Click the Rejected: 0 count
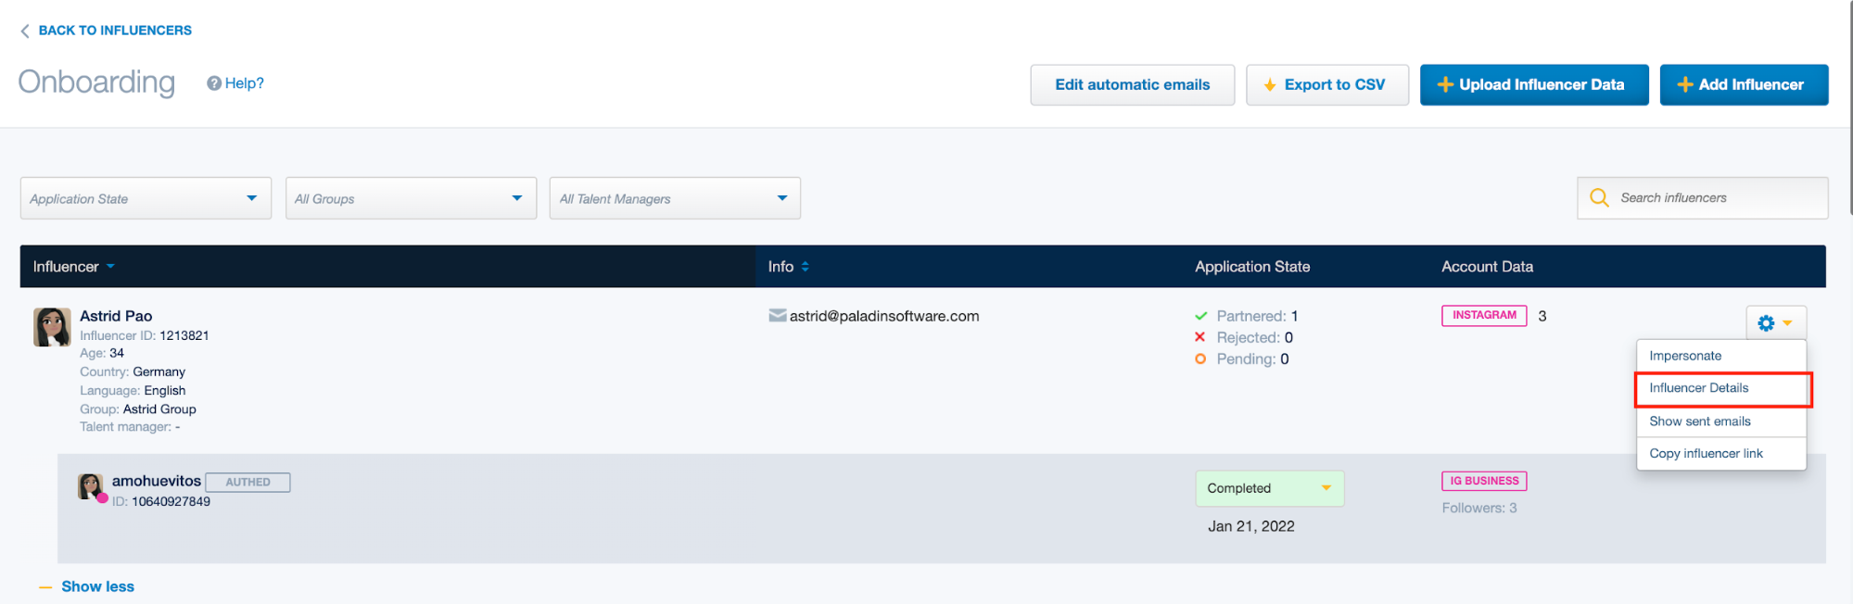Screen dimensions: 1853x604 pyautogui.click(x=1255, y=337)
